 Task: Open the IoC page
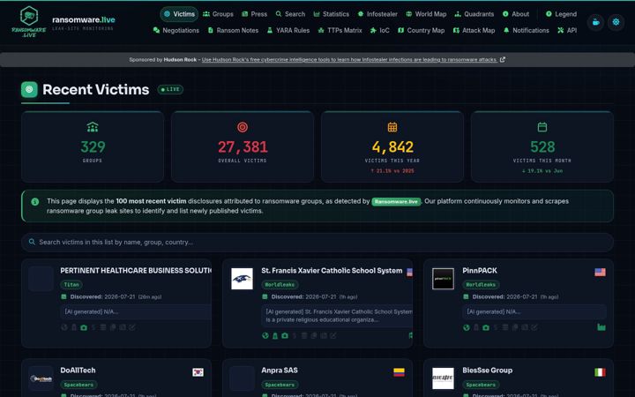click(x=380, y=30)
